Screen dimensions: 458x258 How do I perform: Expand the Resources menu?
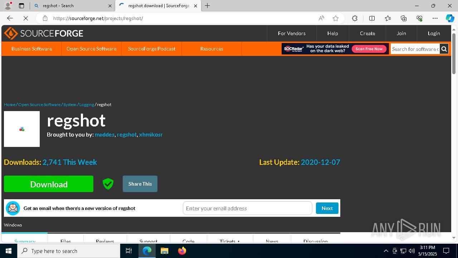212,49
